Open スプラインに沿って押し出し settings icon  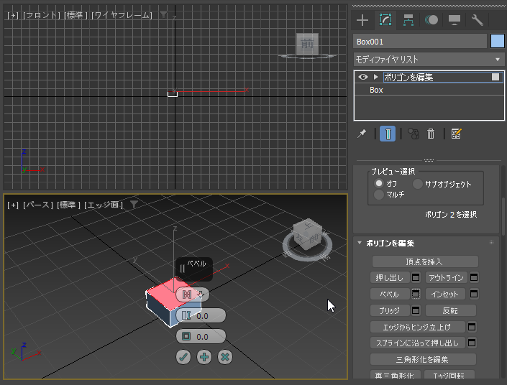[x=472, y=343]
